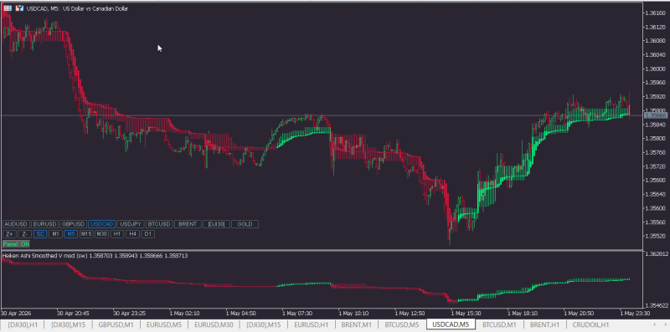This screenshot has width=670, height=332.
Task: Click the 1.362812 indicator scale value
Action: (657, 254)
